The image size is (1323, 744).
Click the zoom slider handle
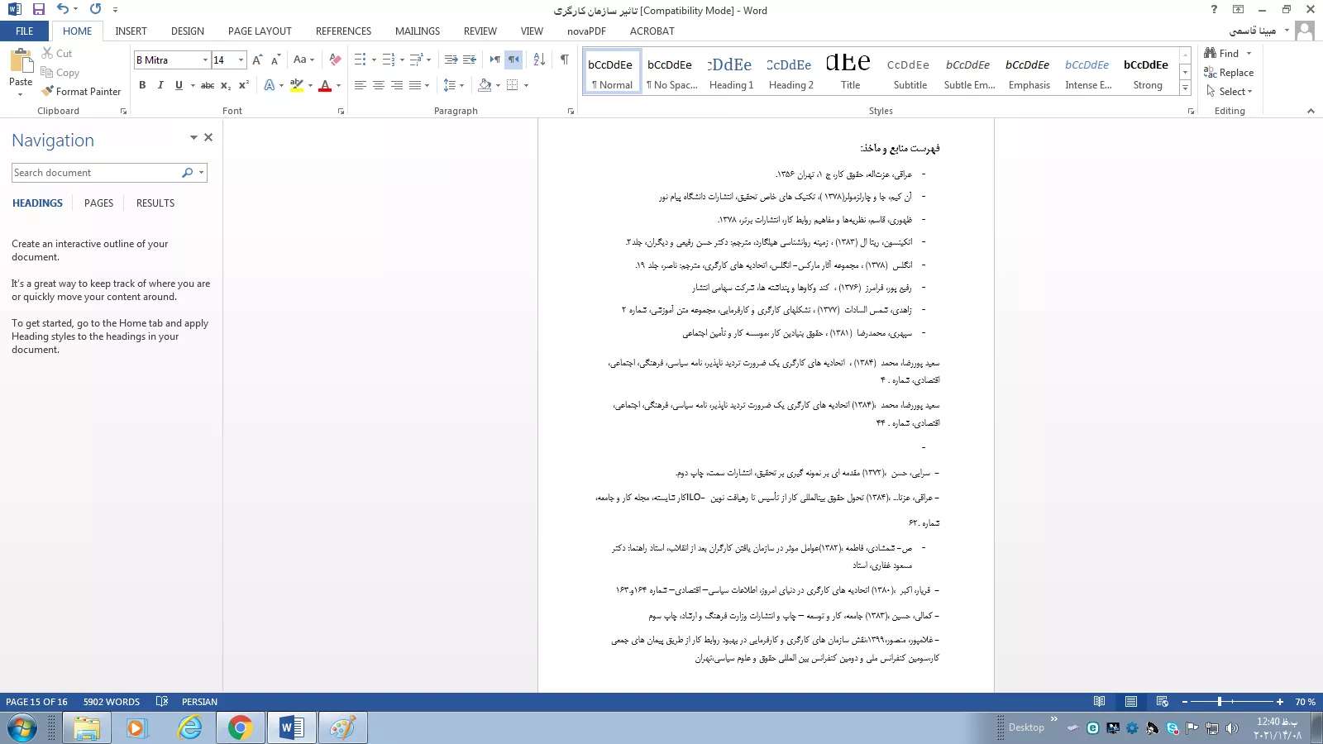coord(1219,702)
